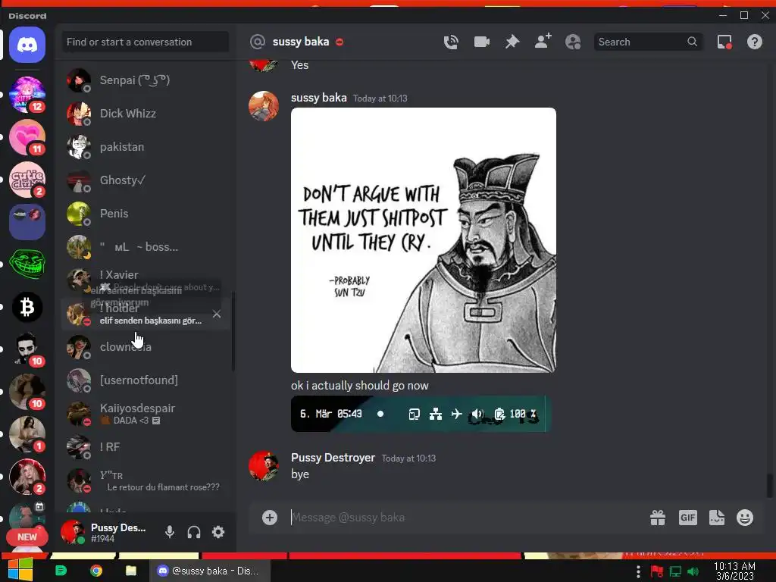Open the Le retour du flamant rose conversation

pos(145,480)
